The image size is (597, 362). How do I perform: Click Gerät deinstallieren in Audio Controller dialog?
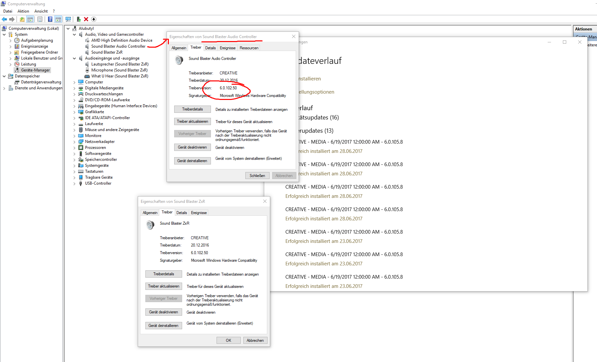192,161
